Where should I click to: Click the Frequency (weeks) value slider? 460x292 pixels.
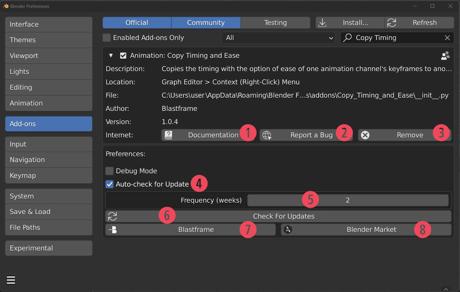click(x=348, y=200)
